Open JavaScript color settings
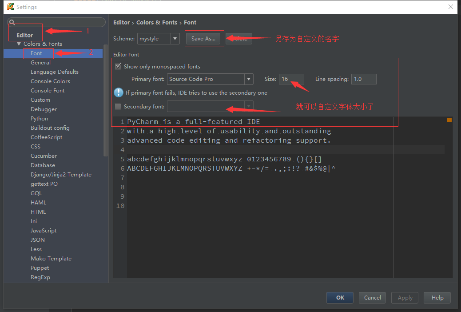 44,231
